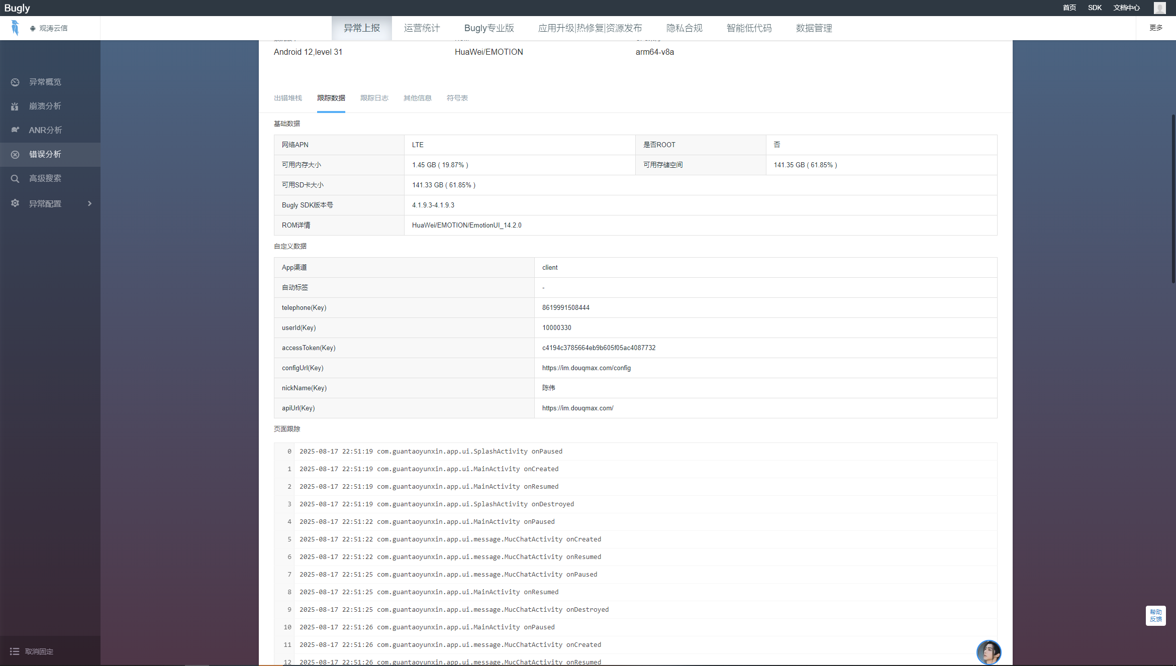Open the 更多 dropdown menu
Image resolution: width=1176 pixels, height=666 pixels.
(x=1156, y=28)
